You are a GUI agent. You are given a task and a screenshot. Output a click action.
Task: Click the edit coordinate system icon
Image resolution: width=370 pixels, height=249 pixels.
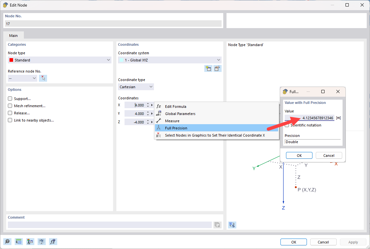pos(218,68)
